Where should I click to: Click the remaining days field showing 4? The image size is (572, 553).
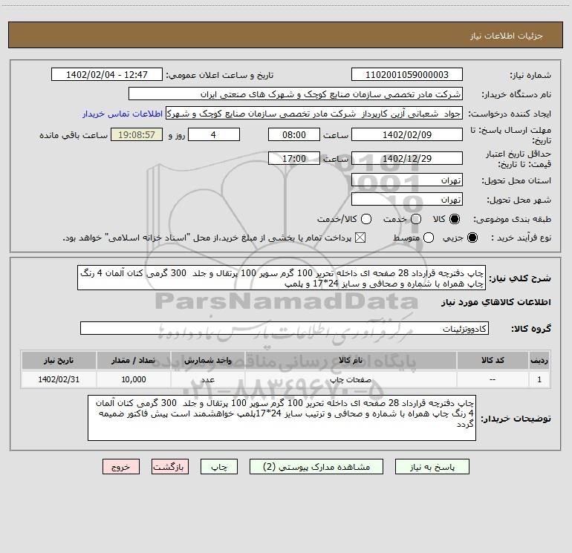(213, 135)
